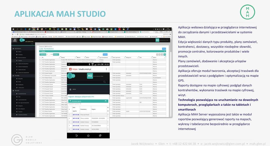Click the green page-size button at far right
The height and width of the screenshot is (146, 270).
165,55
